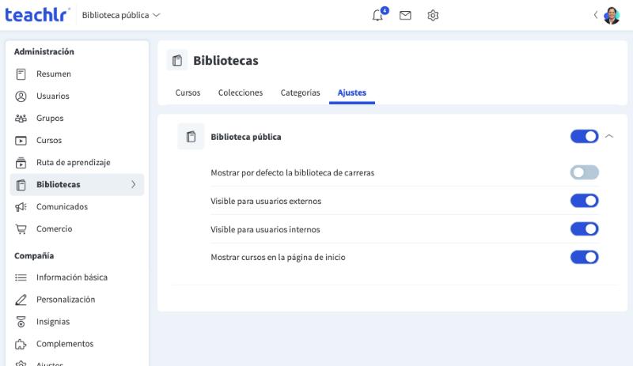Switch to the Categorías tab
Image resolution: width=633 pixels, height=366 pixels.
[300, 92]
